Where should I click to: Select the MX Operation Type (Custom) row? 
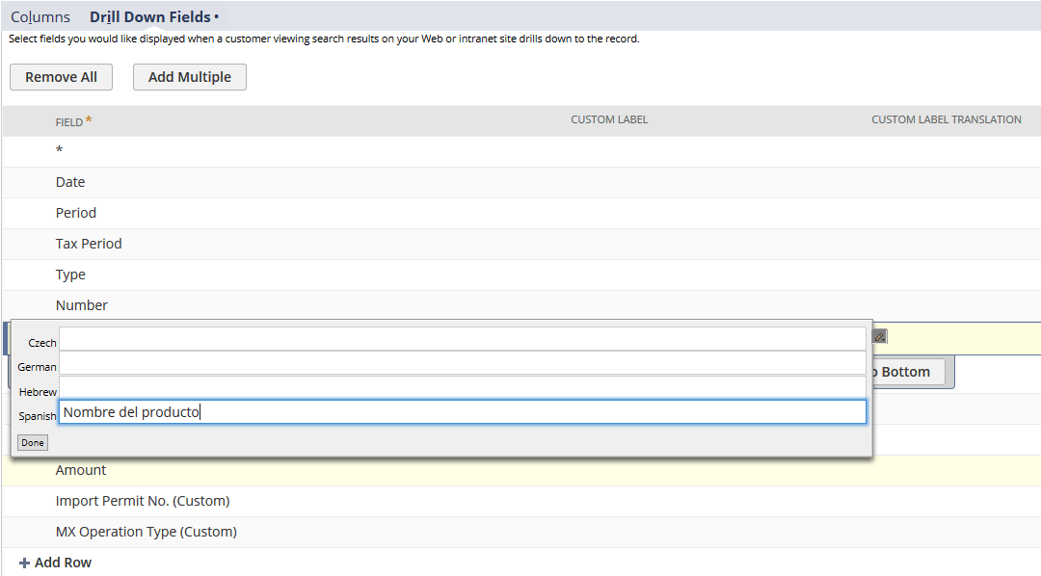click(x=521, y=533)
